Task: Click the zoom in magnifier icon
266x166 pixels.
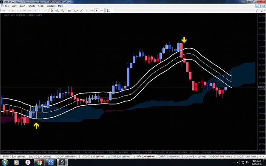Action: click(x=57, y=11)
